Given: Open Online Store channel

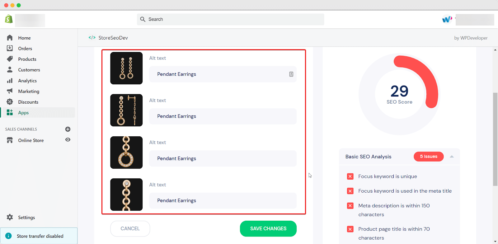Looking at the screenshot, I should point(31,140).
